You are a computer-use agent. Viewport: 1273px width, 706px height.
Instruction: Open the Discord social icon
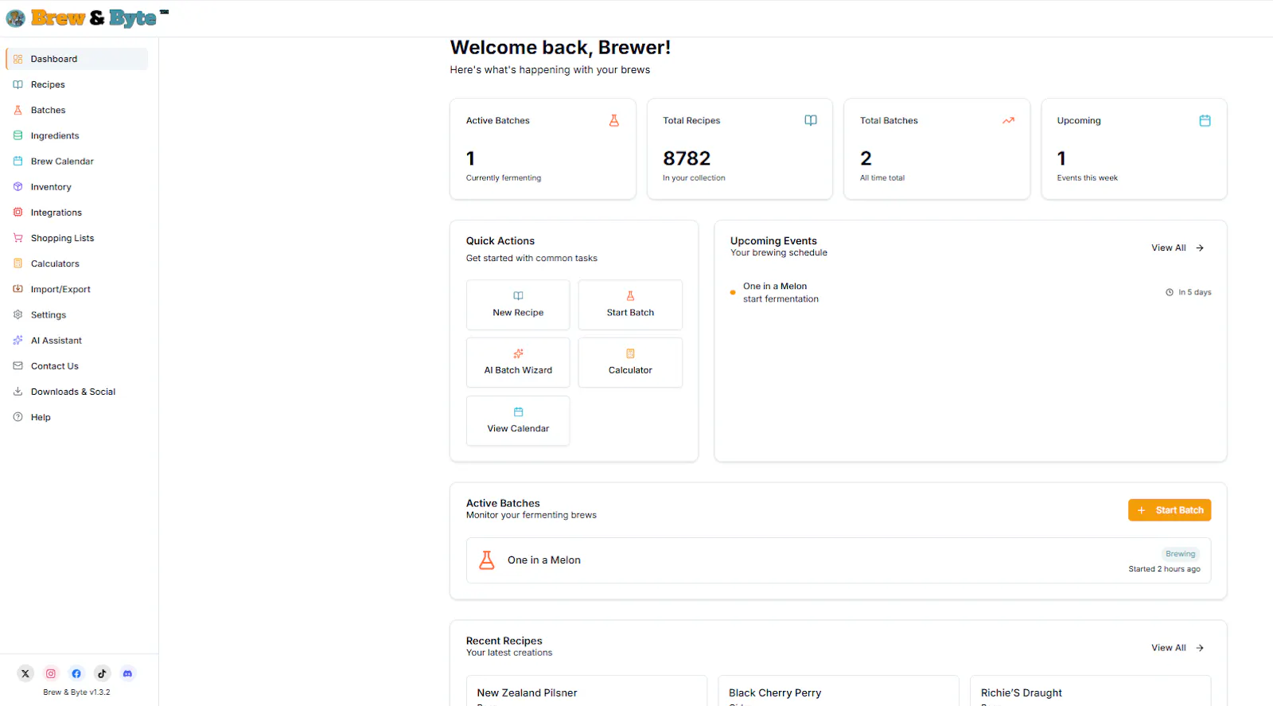pyautogui.click(x=127, y=673)
